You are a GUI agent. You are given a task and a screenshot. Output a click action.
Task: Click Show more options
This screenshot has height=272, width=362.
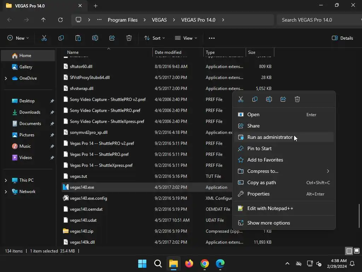pyautogui.click(x=284, y=223)
